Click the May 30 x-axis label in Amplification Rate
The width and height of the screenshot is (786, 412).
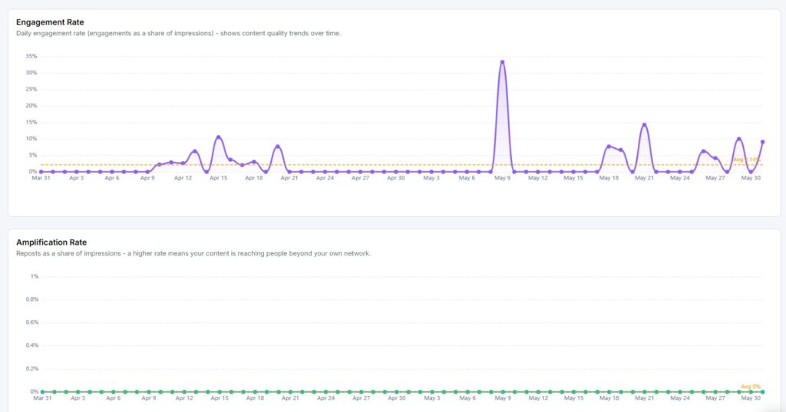[751, 398]
